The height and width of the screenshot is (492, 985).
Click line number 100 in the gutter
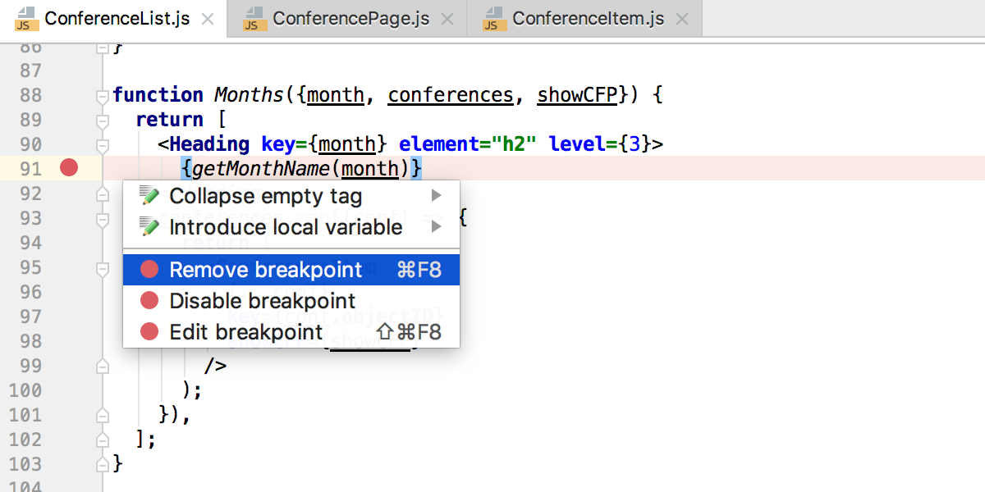(25, 390)
